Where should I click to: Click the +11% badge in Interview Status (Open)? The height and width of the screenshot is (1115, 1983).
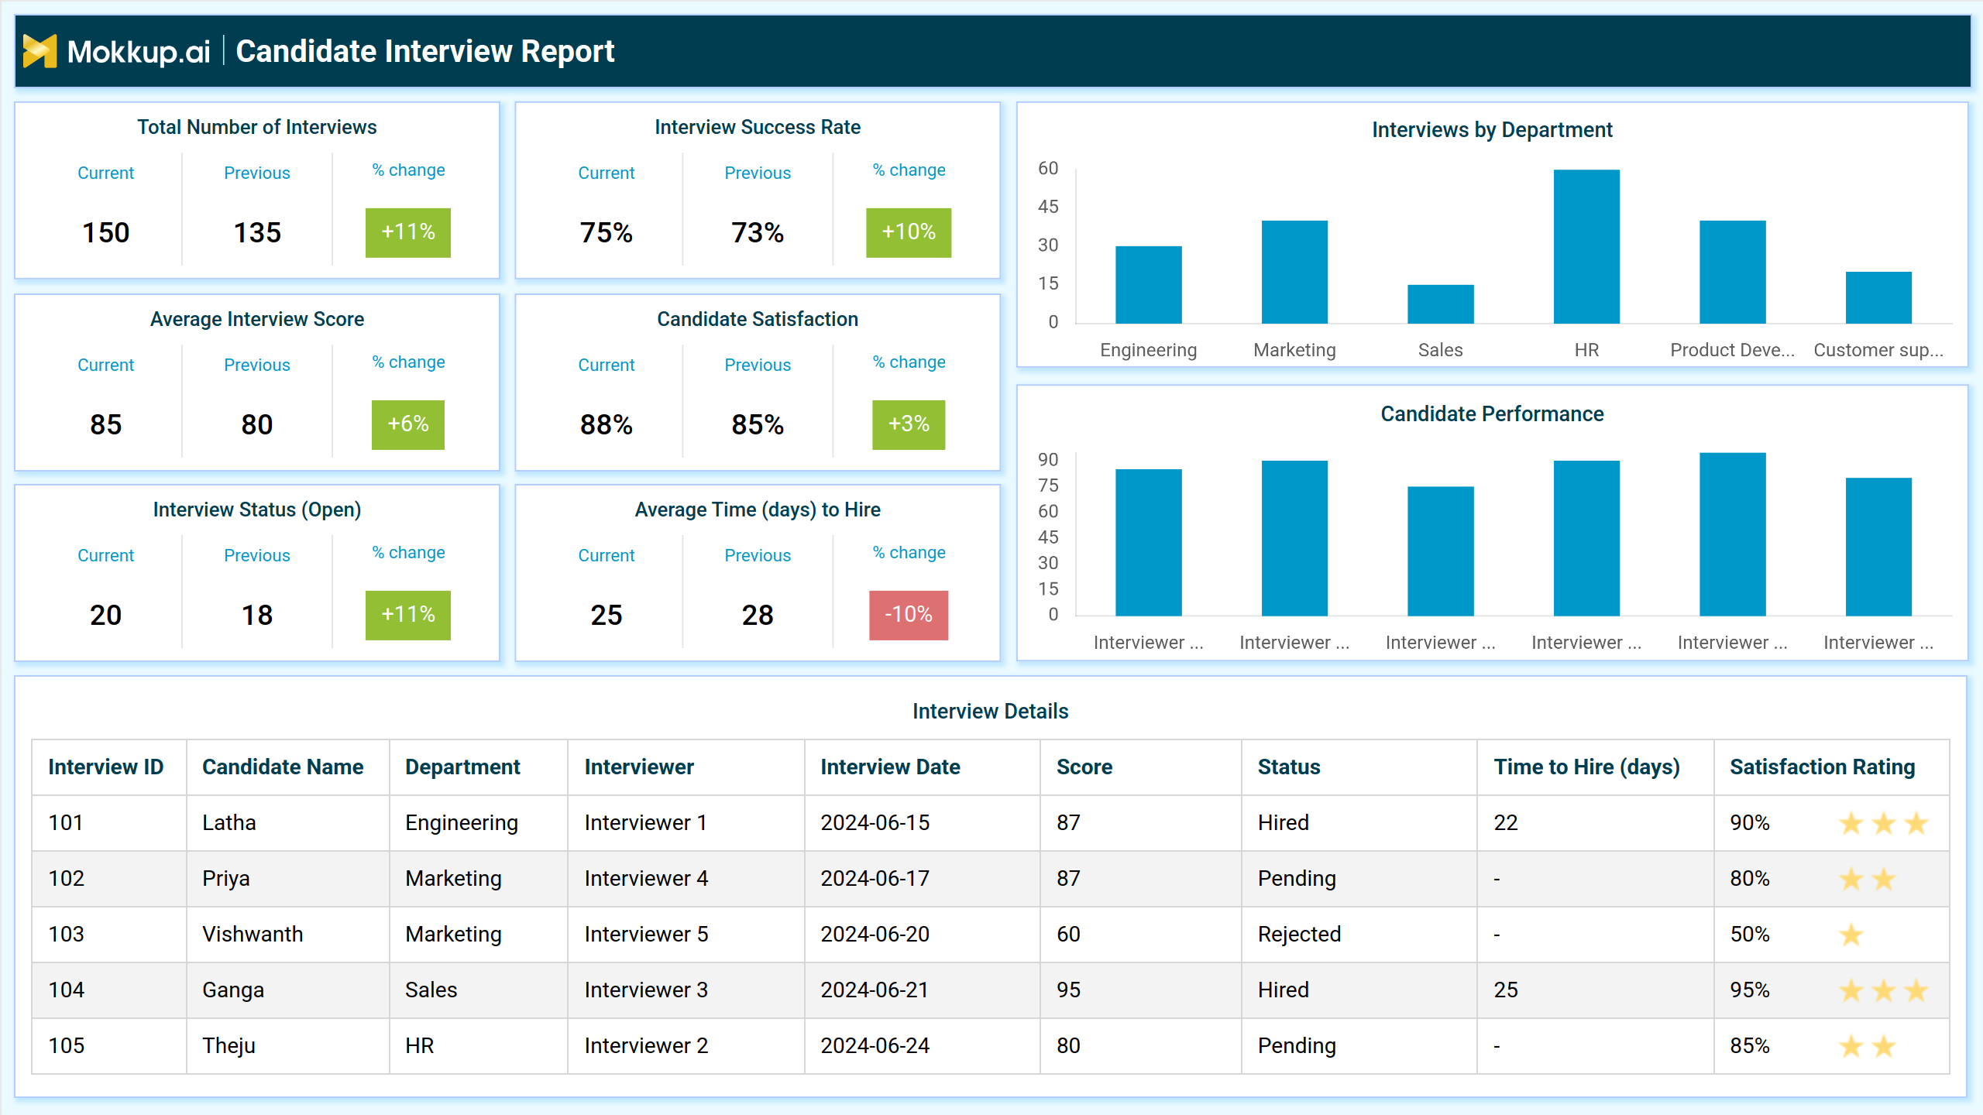point(408,615)
